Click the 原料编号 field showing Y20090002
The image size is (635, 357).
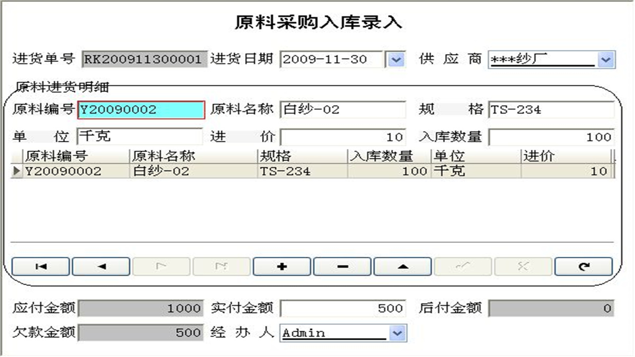[140, 109]
